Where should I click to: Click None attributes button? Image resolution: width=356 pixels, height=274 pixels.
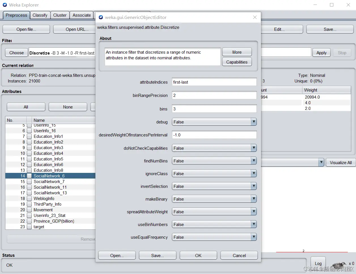pos(68,107)
